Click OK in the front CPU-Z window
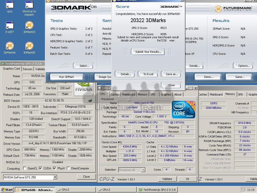257x193 pixels. [x=187, y=179]
